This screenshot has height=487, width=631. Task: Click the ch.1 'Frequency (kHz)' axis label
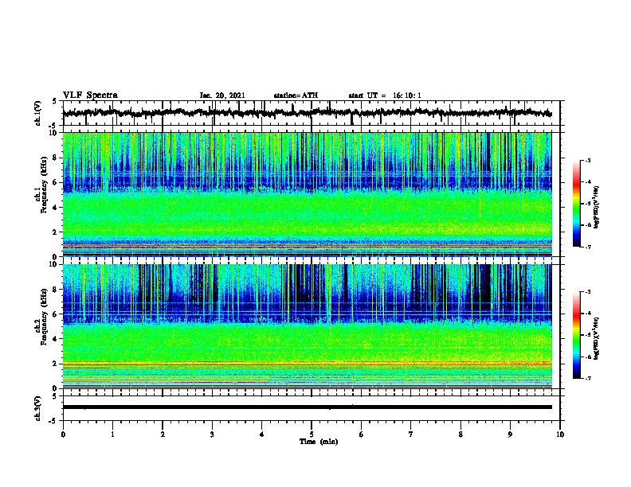(x=44, y=185)
